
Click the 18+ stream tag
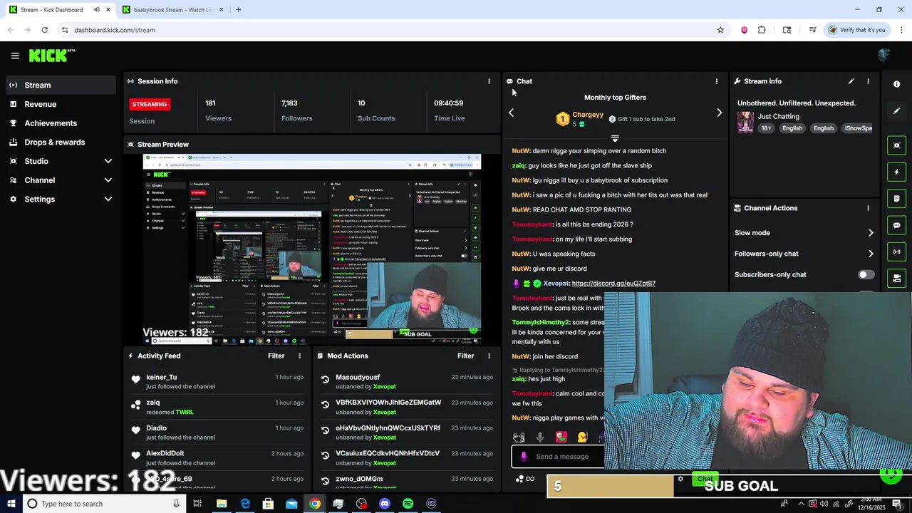click(x=766, y=128)
